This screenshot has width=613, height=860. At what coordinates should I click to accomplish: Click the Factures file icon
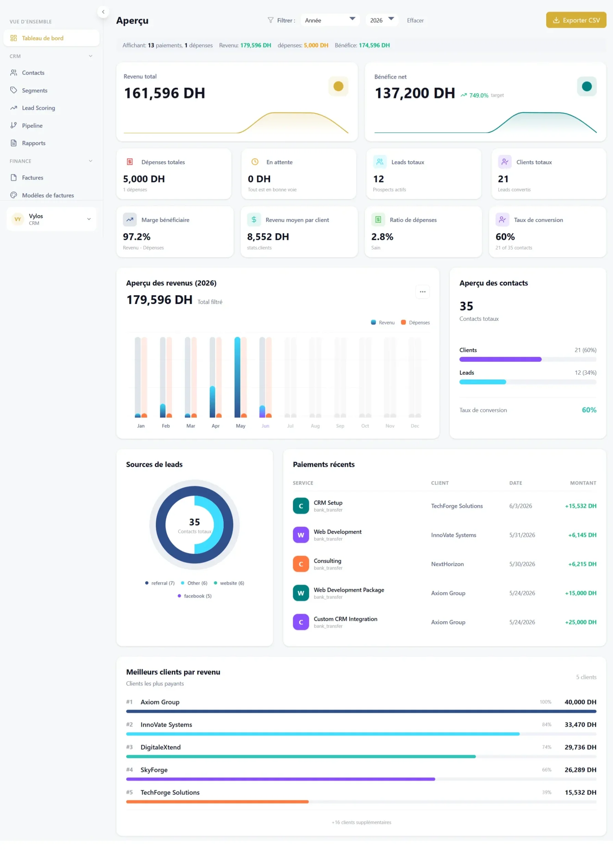point(14,177)
